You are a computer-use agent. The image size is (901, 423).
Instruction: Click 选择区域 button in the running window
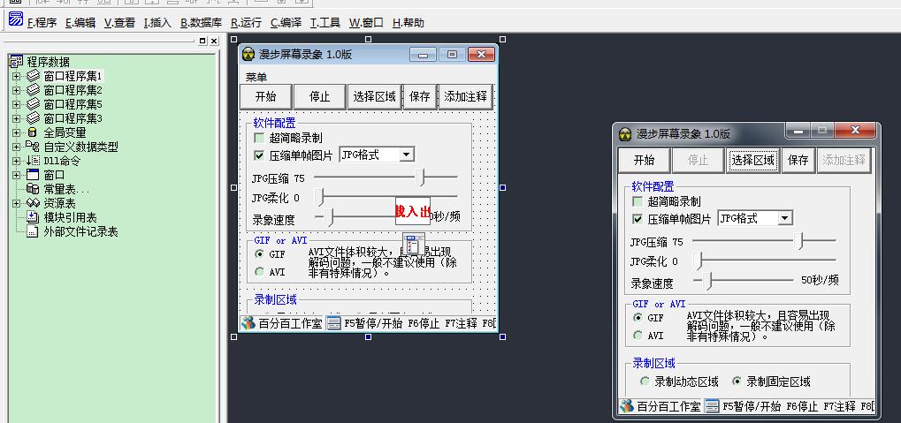[752, 160]
